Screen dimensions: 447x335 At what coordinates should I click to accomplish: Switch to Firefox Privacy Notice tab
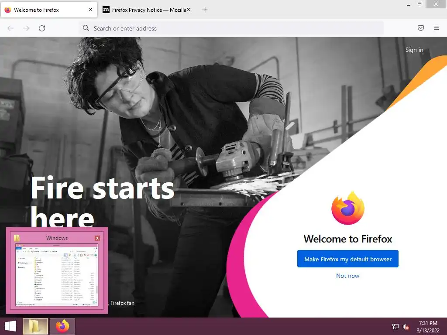[147, 10]
